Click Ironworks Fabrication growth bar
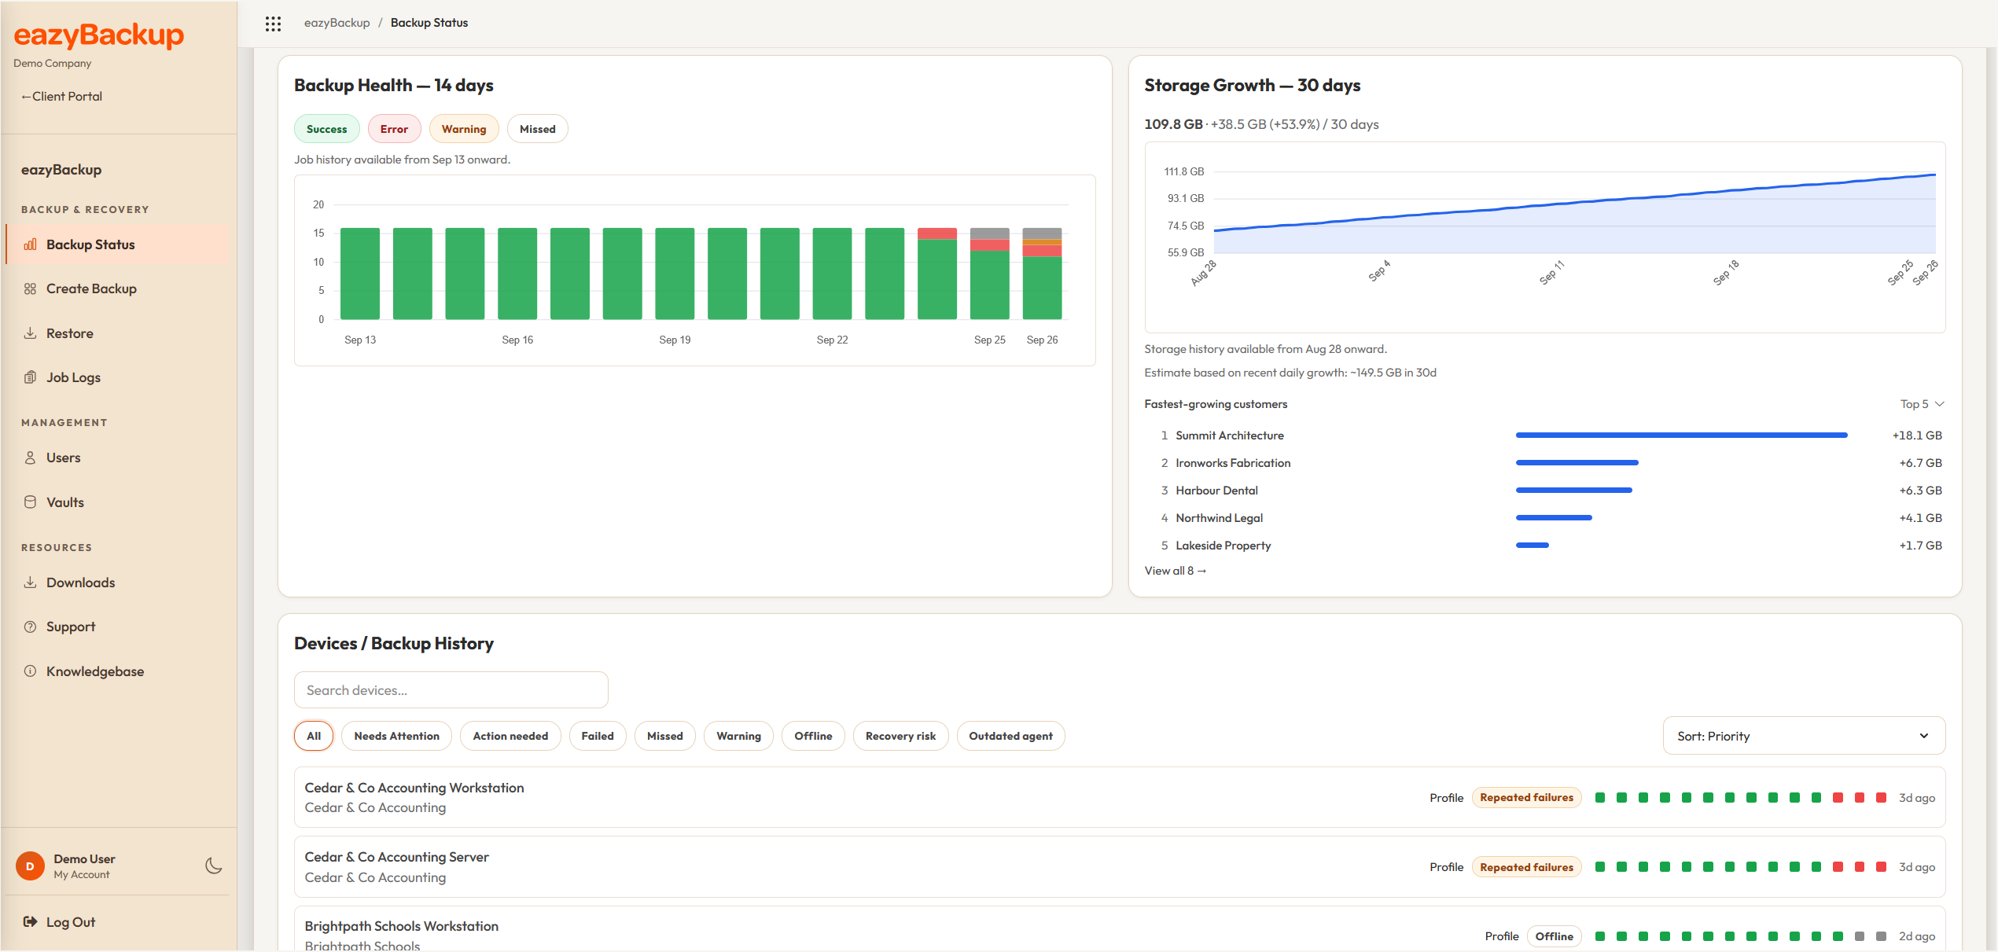This screenshot has height=952, width=1998. tap(1577, 463)
